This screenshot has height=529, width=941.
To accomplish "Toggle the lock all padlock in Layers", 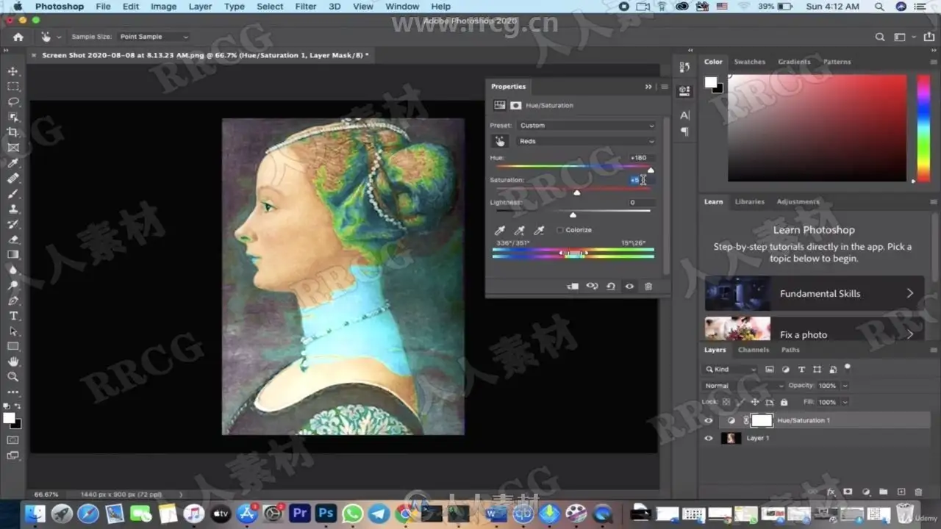I will tap(784, 403).
